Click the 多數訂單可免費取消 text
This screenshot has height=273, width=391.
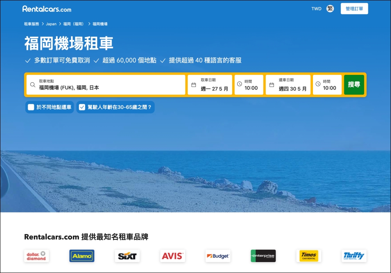pyautogui.click(x=62, y=60)
